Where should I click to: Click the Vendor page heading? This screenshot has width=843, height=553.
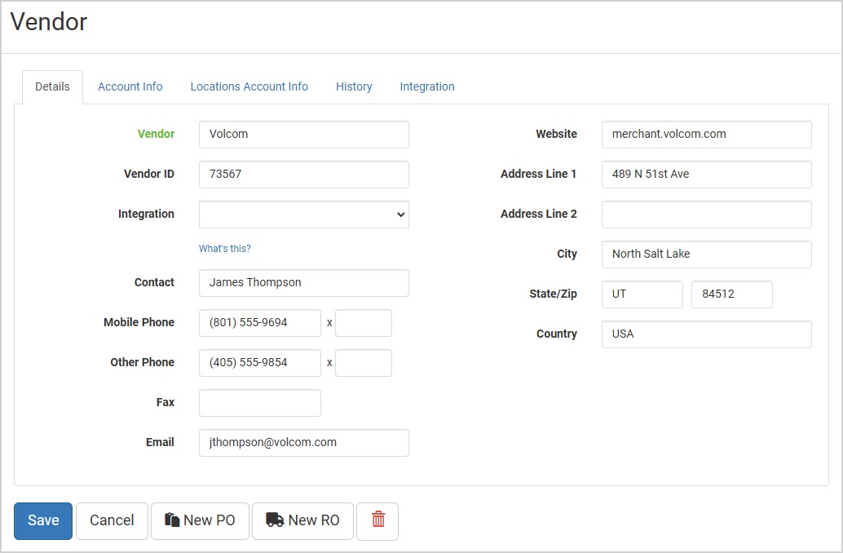coord(48,22)
